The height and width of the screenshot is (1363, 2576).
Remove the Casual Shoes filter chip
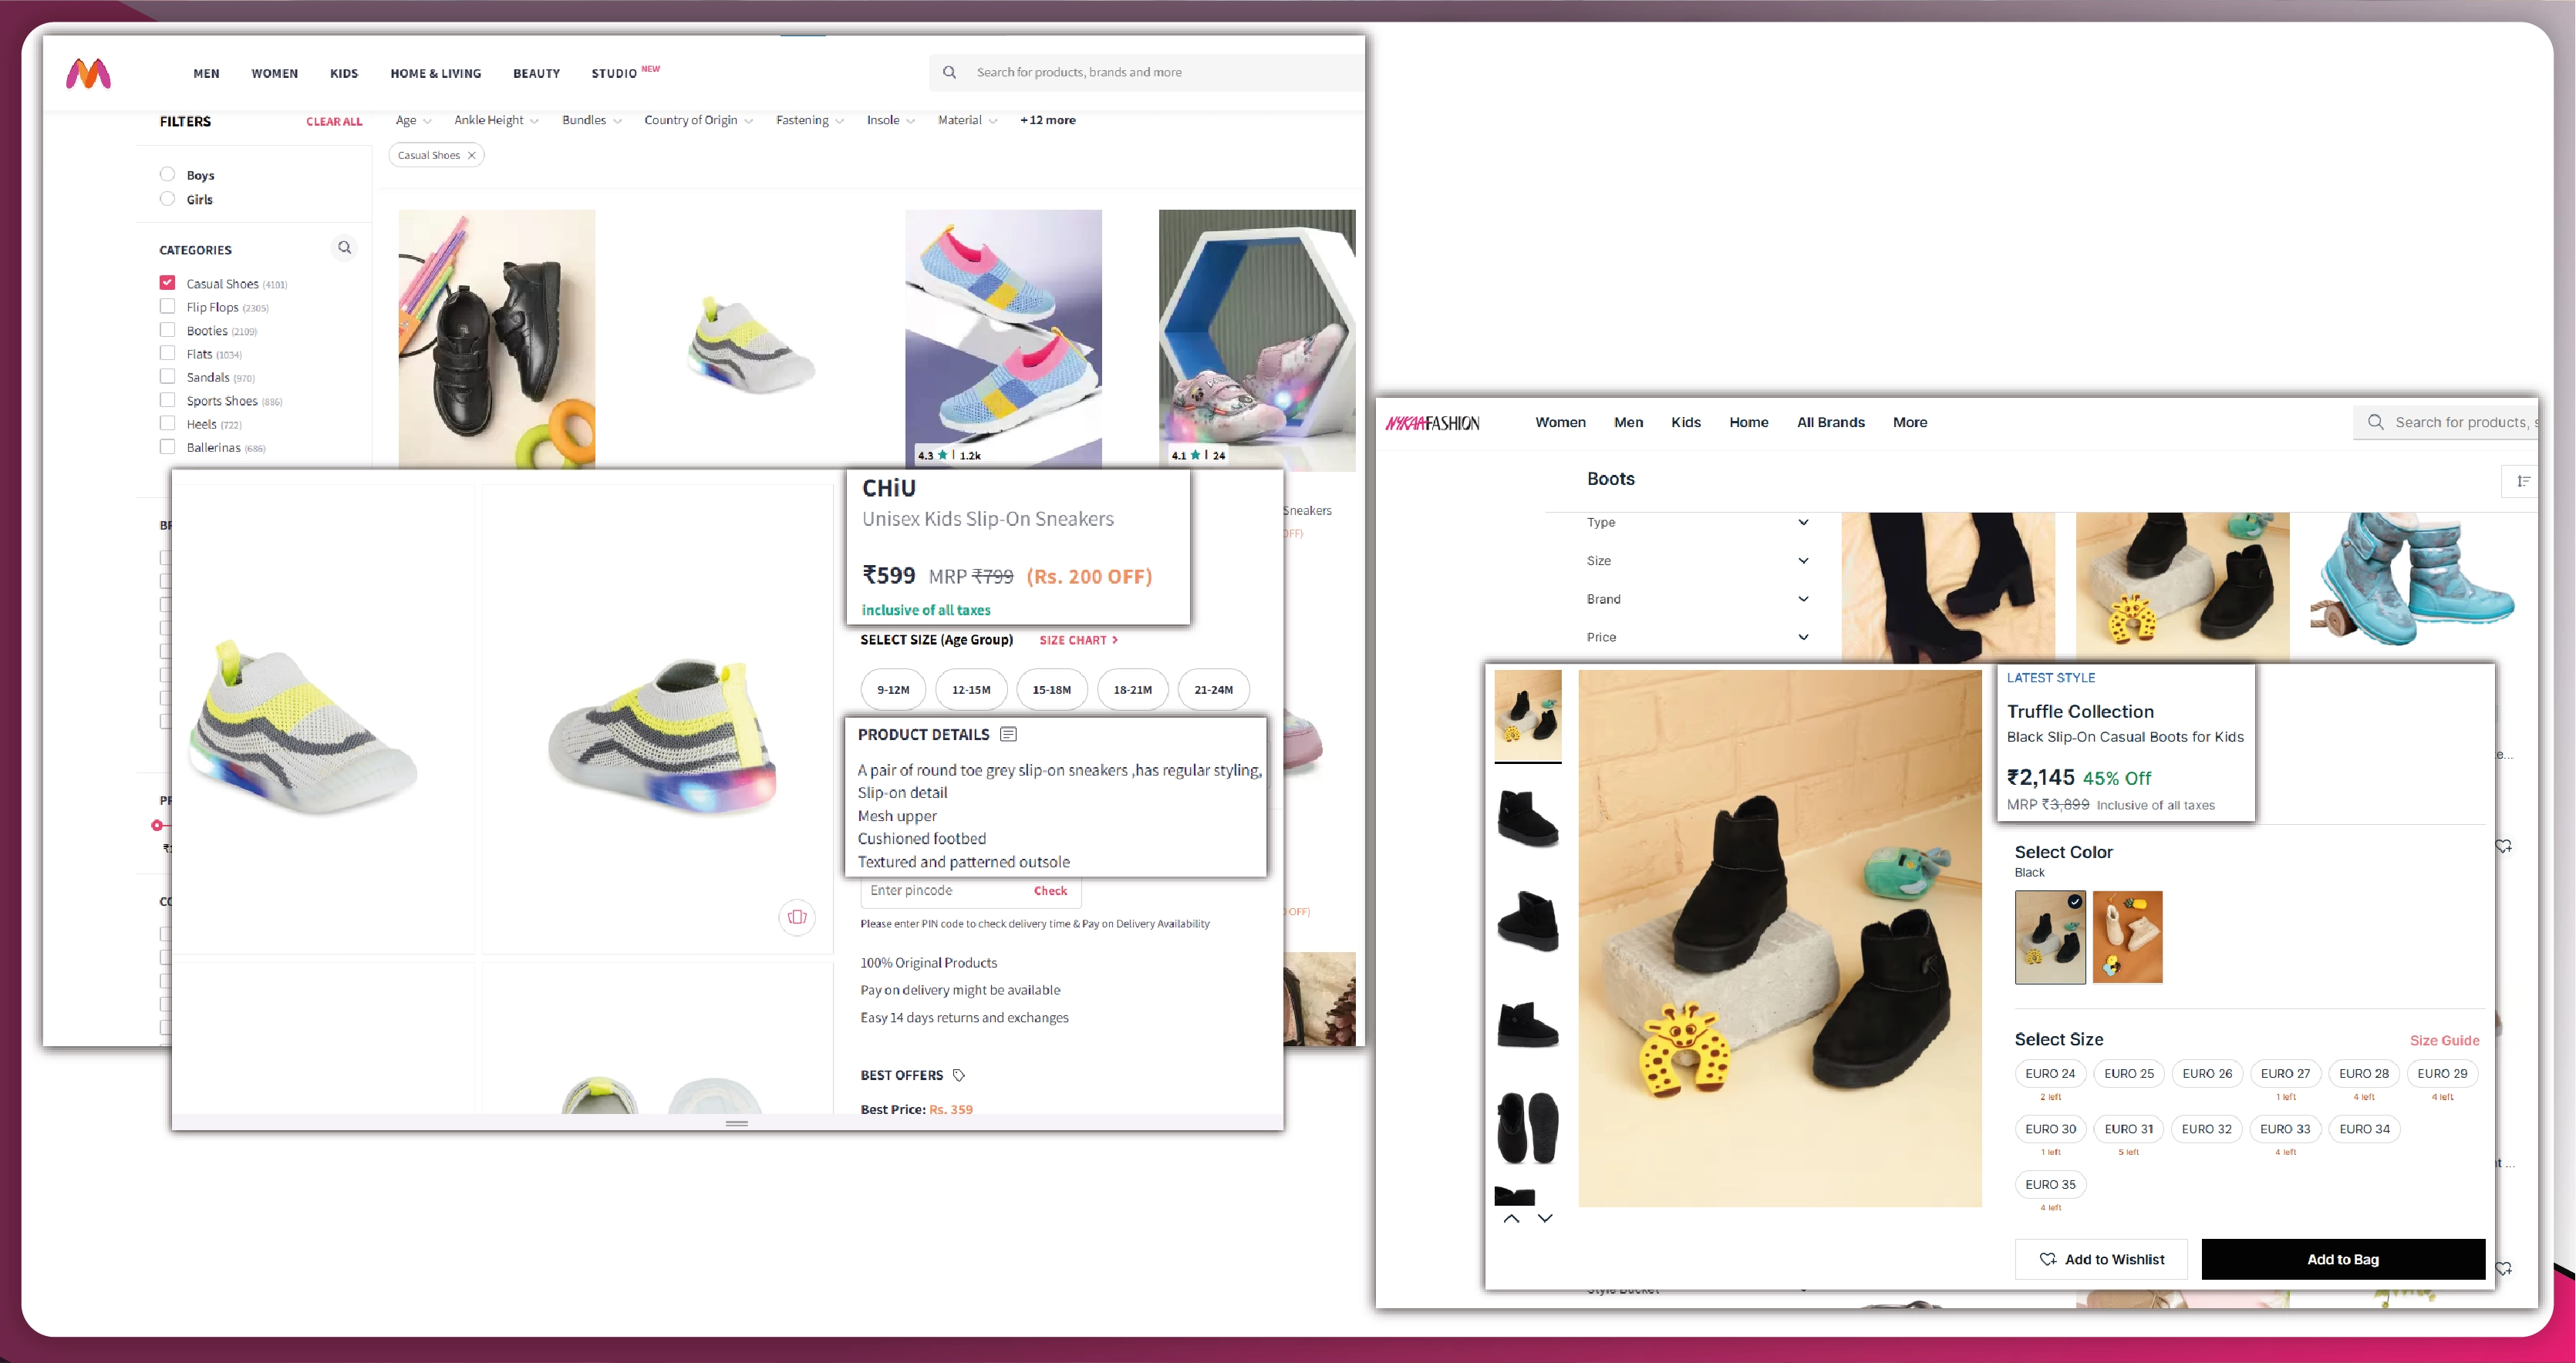pos(471,155)
